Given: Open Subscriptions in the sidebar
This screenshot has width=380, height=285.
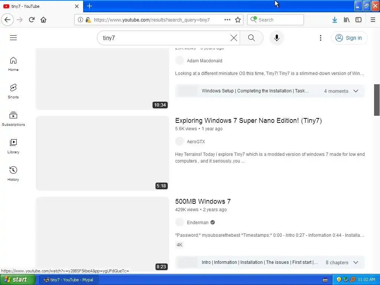Looking at the screenshot, I should click(x=13, y=119).
